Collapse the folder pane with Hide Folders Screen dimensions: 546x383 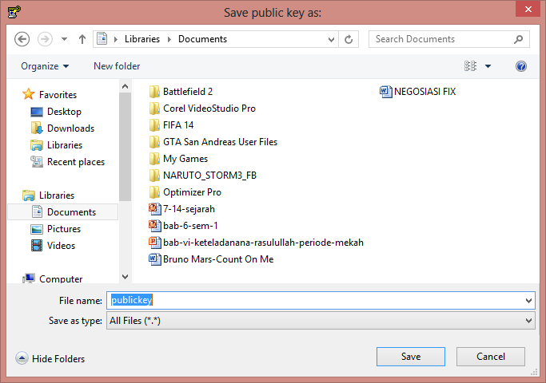[51, 359]
